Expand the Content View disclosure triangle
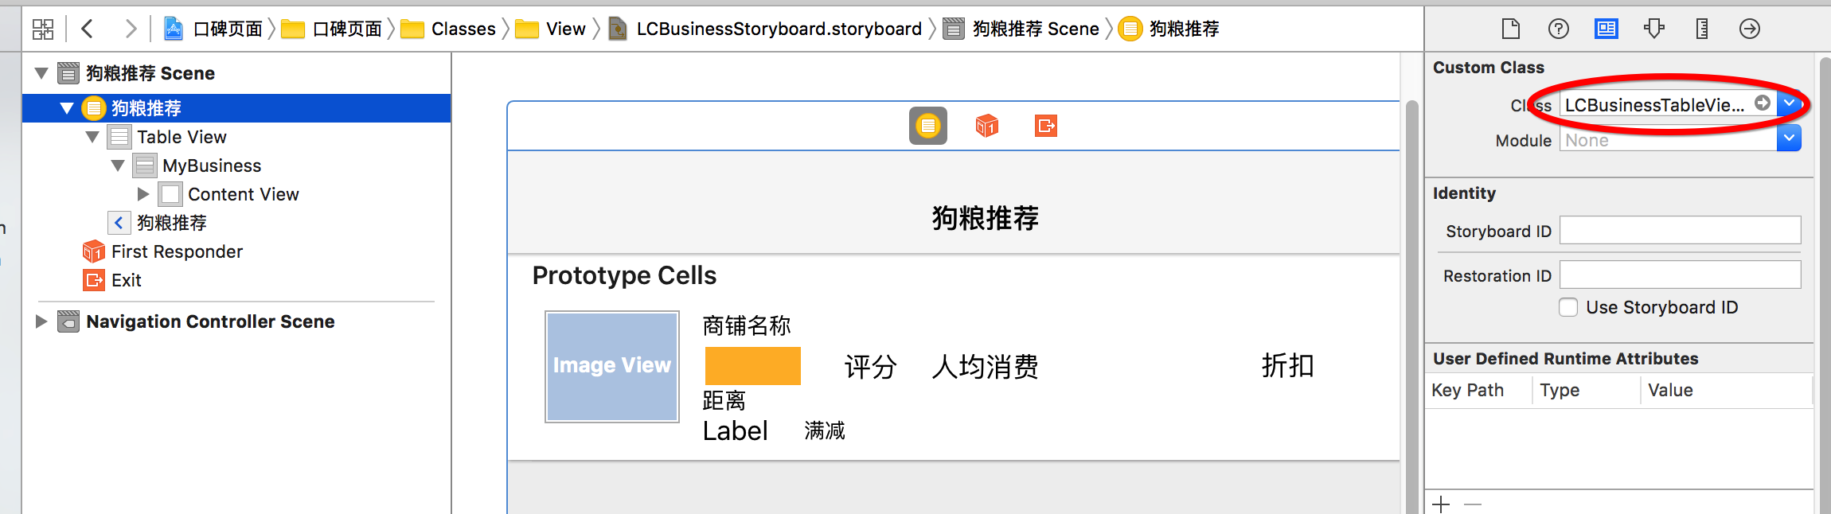Image resolution: width=1831 pixels, height=514 pixels. (x=143, y=194)
